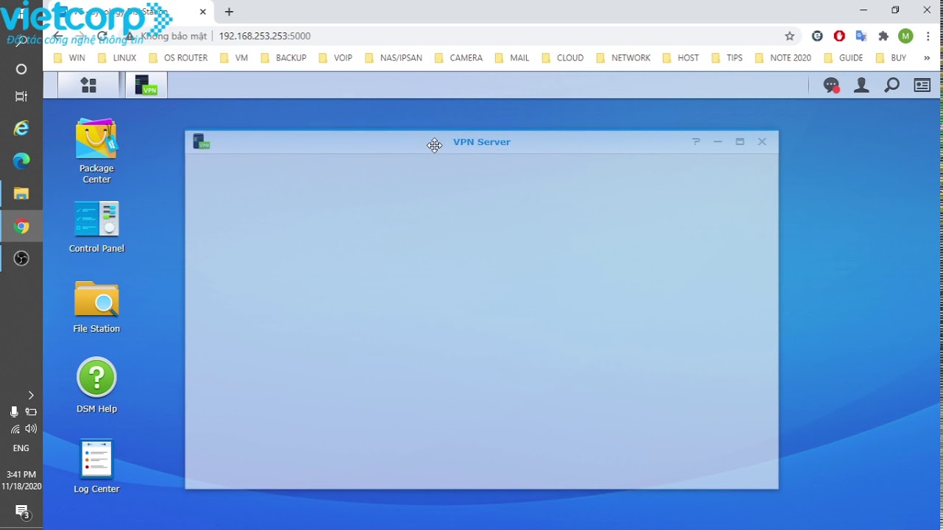
Task: Click VPN Server window title icon
Action: (x=201, y=141)
